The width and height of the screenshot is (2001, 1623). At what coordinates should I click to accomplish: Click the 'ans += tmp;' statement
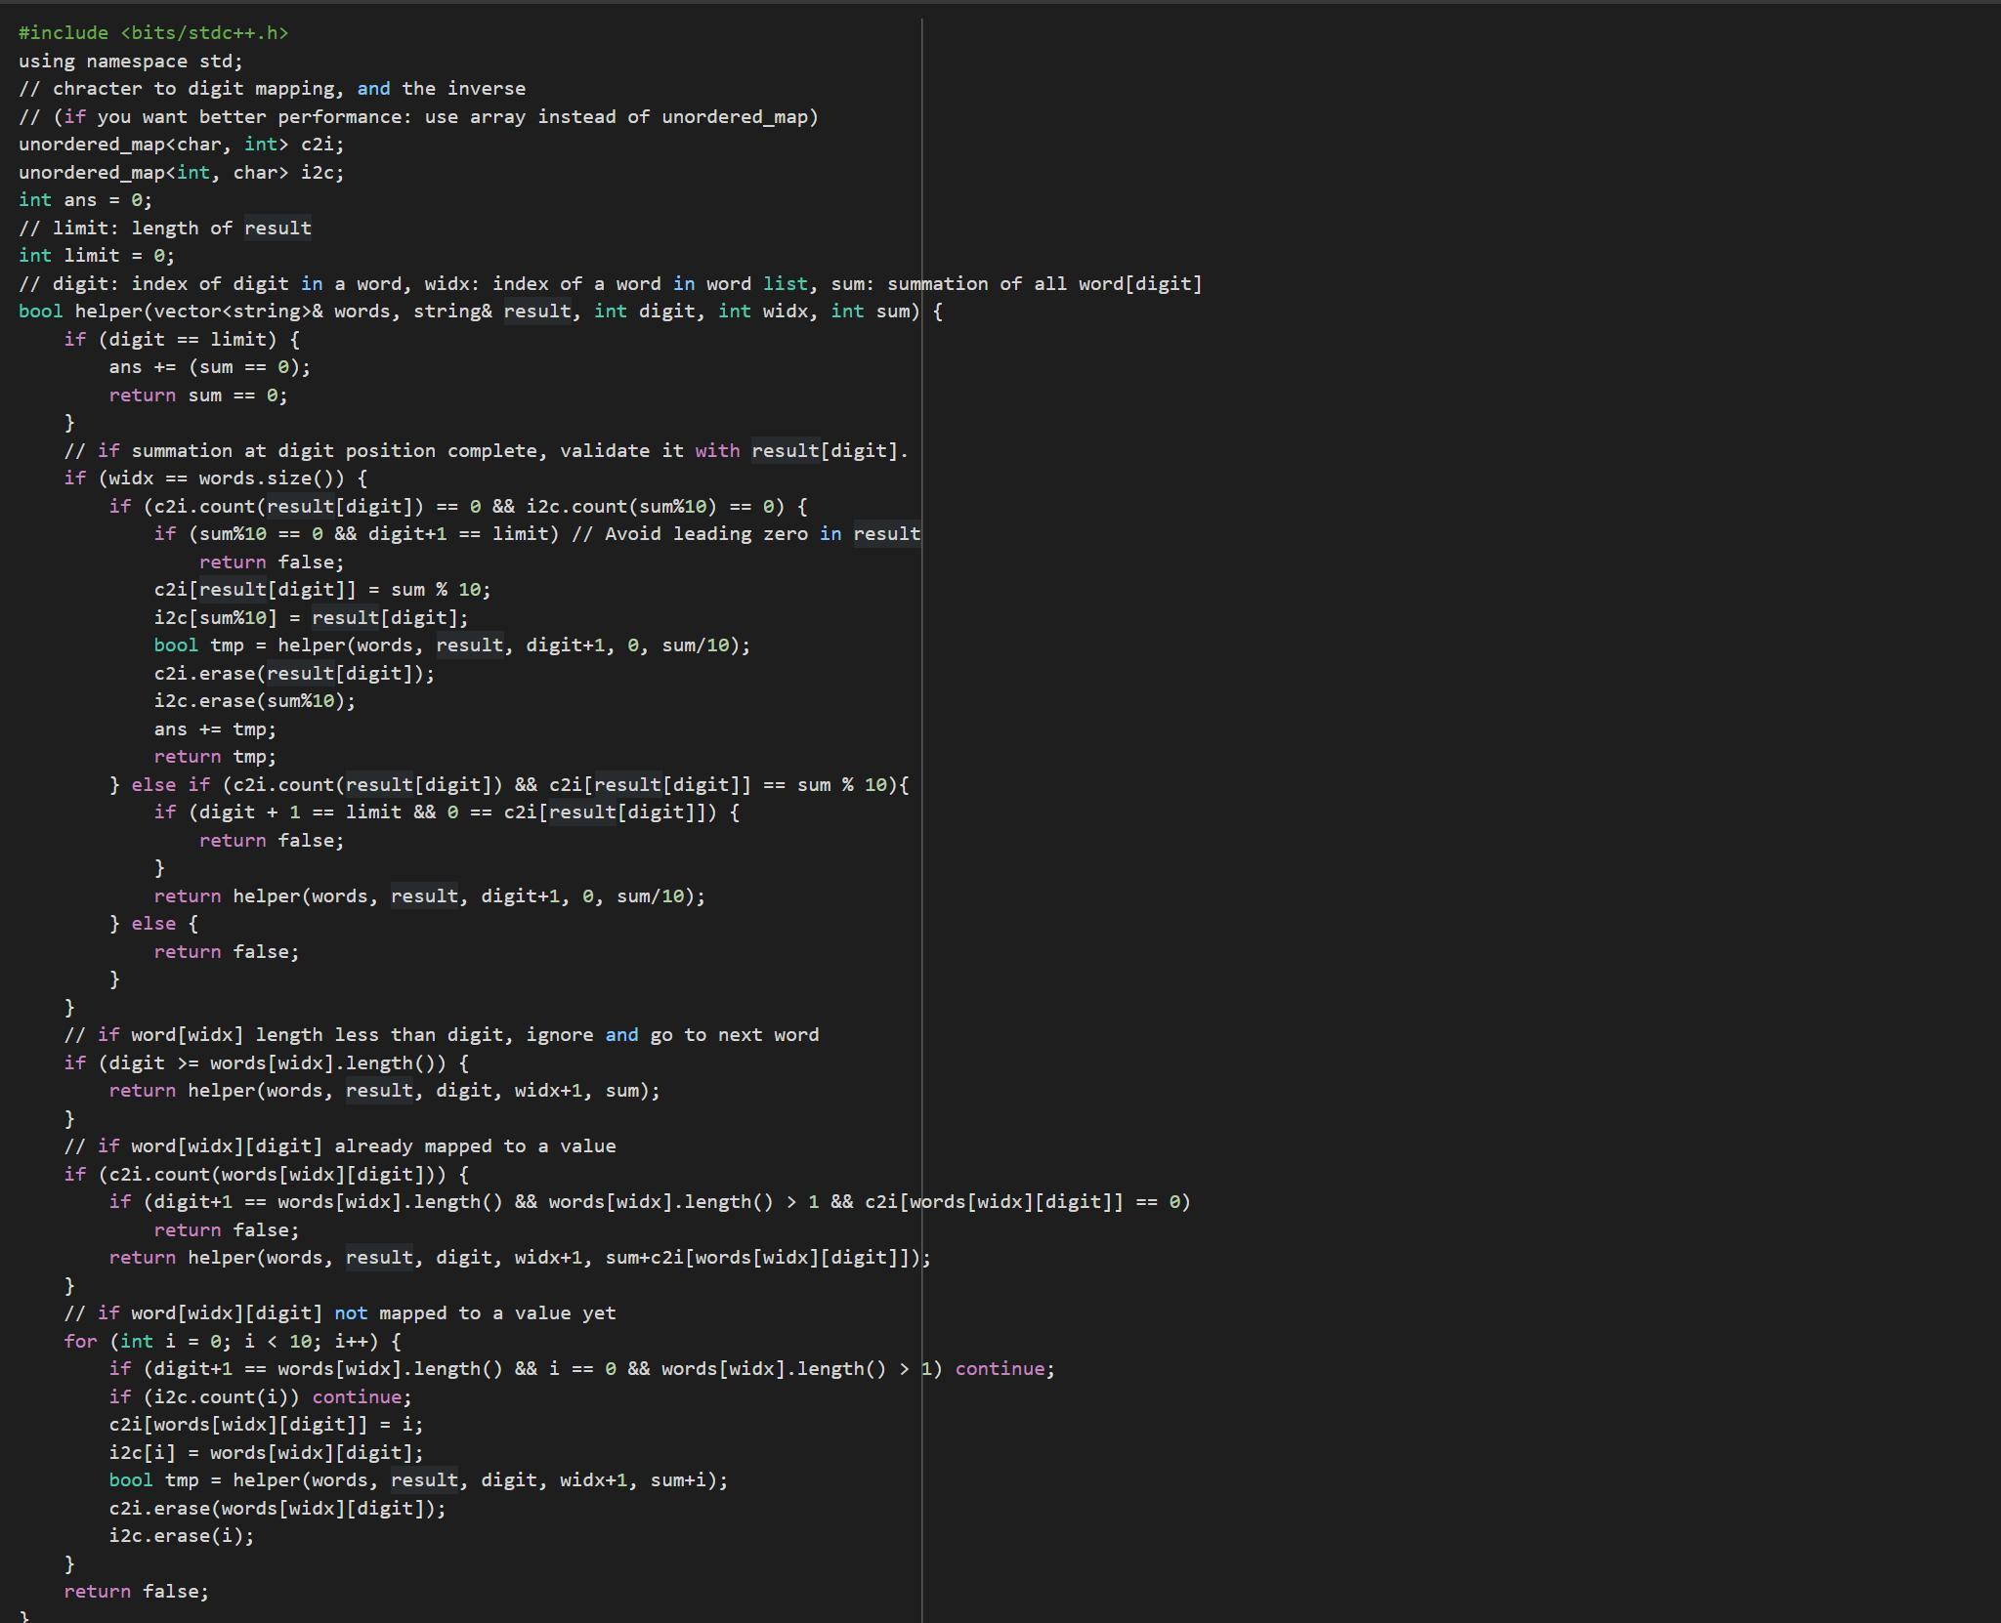click(x=215, y=729)
